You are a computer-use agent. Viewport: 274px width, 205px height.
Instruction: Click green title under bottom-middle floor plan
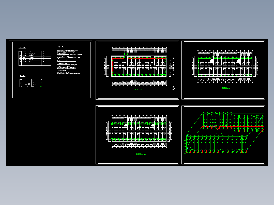point(141,154)
